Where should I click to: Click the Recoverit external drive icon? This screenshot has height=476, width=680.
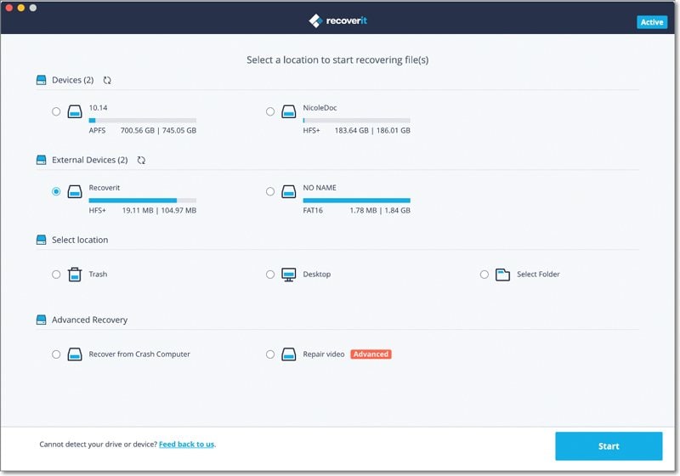[x=75, y=191]
